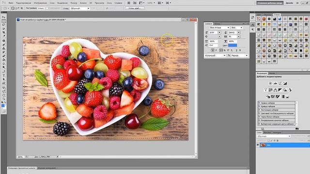Hide the Фон layer with eye icon

(x=258, y=145)
